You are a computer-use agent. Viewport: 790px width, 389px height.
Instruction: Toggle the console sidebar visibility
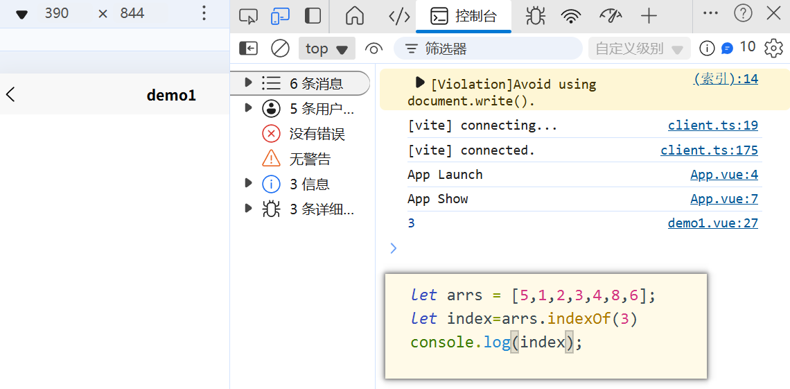click(248, 49)
